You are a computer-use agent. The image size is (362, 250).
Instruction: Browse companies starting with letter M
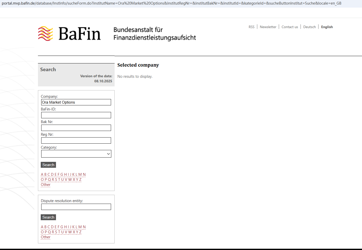pyautogui.click(x=80, y=175)
